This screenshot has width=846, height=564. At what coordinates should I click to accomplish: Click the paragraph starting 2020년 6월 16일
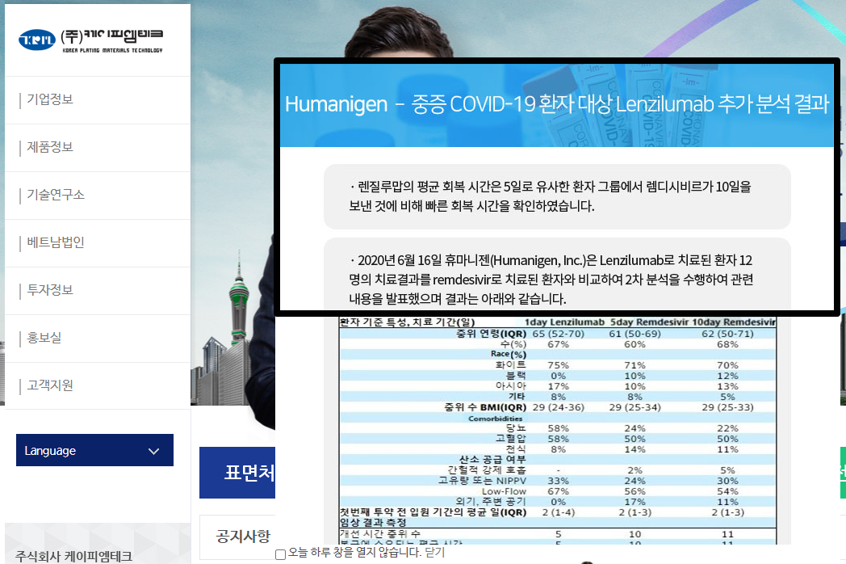click(551, 280)
